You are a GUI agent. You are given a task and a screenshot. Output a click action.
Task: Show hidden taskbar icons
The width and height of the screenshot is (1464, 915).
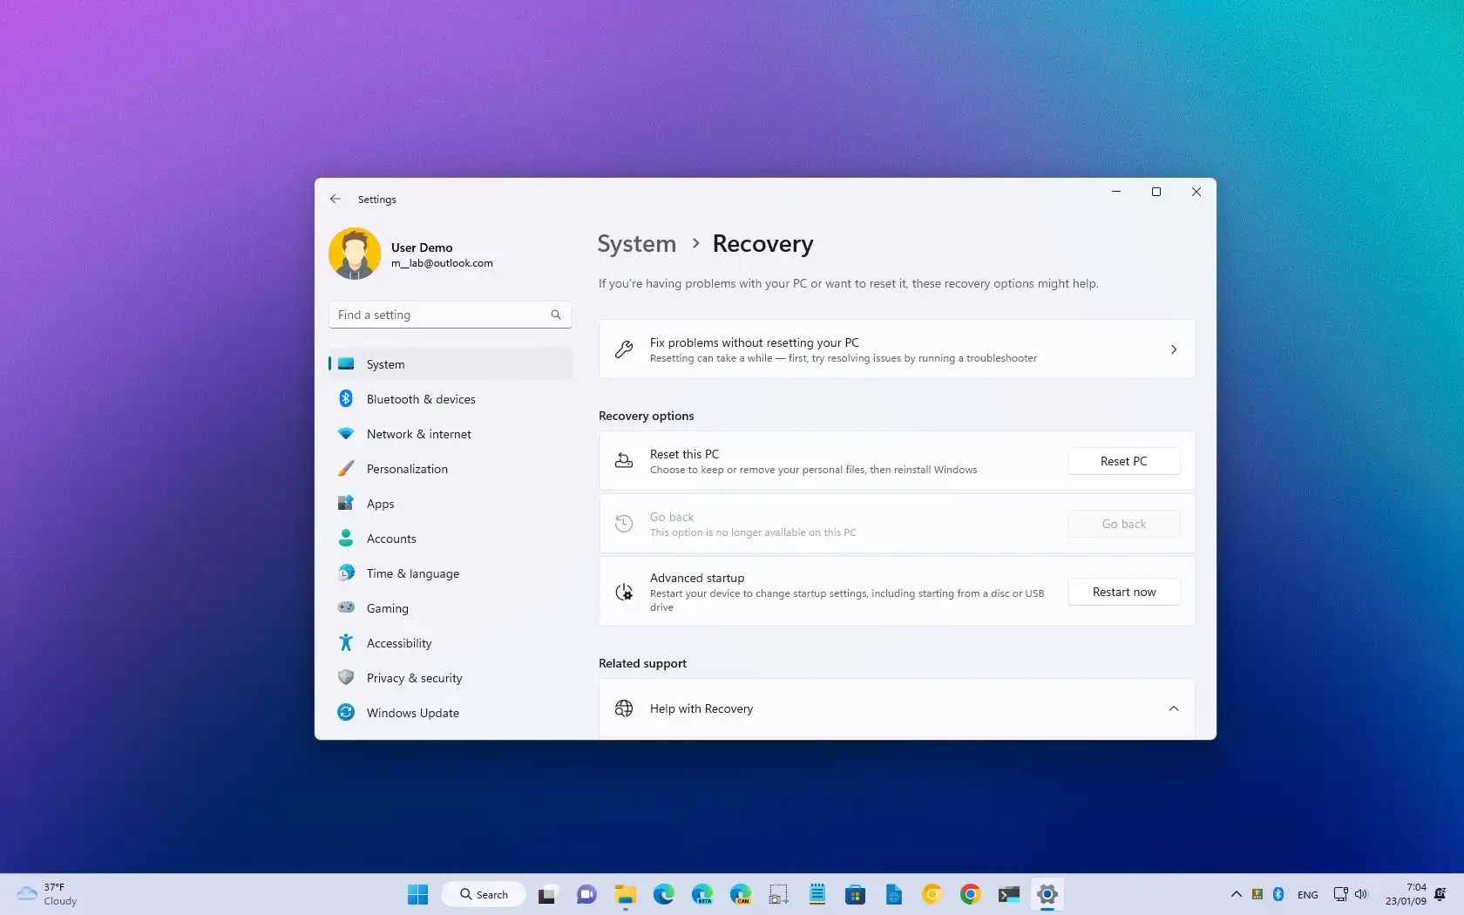(1236, 894)
